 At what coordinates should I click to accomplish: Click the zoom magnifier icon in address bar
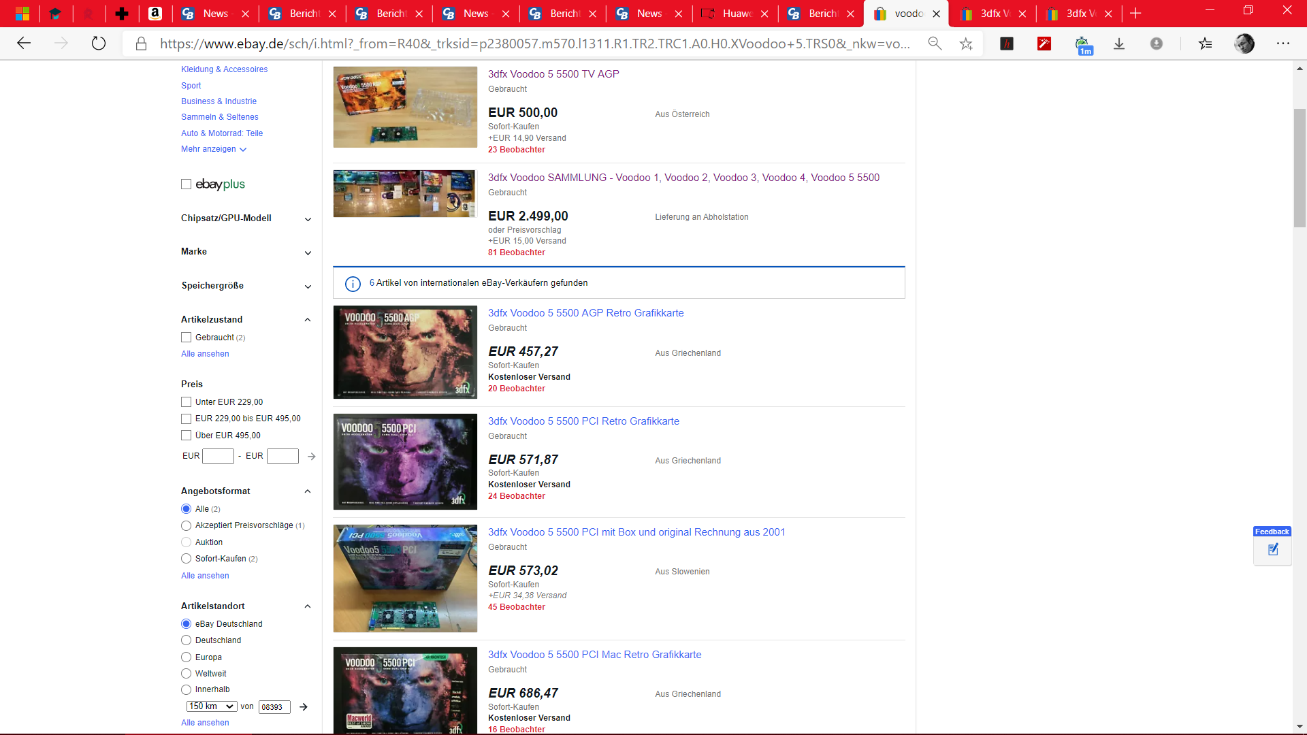[935, 44]
